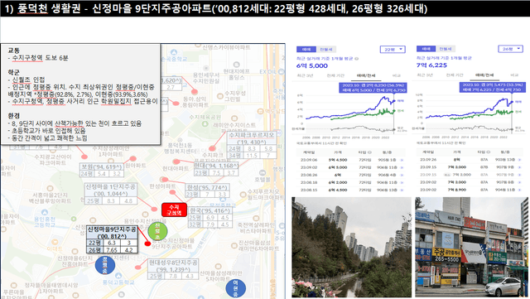
Task: Click the 가격 header in 26평 table
Action: (457, 152)
